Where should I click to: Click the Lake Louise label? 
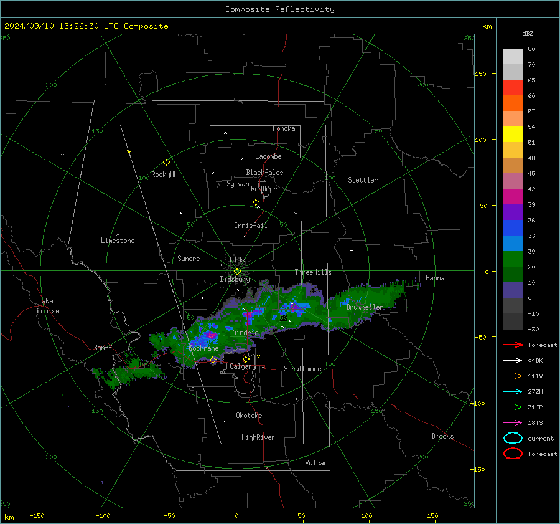49,306
